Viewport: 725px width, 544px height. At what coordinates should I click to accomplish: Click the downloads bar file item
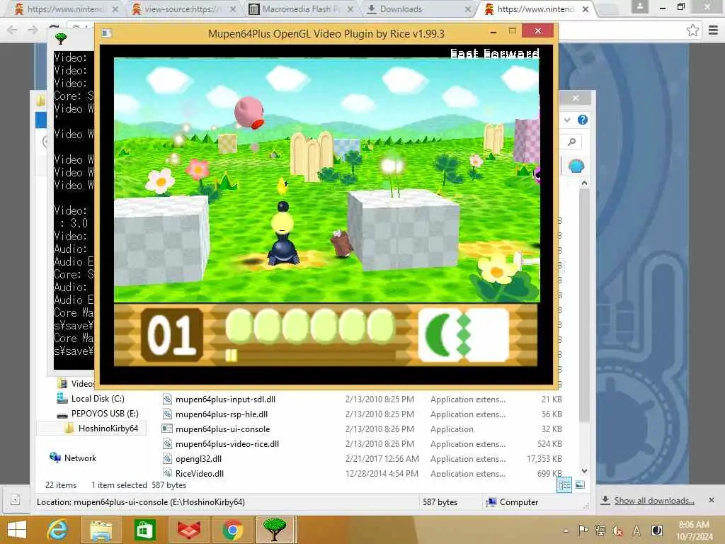pos(15,499)
